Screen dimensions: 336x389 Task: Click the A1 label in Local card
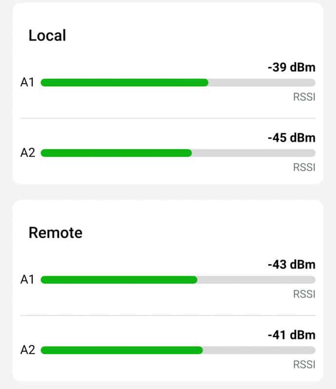pyautogui.click(x=27, y=82)
